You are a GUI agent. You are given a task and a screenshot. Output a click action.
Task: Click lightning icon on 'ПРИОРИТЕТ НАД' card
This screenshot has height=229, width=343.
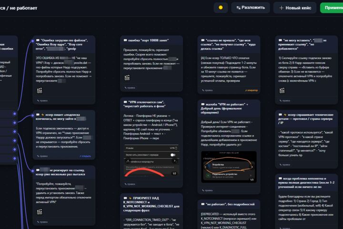click(130, 198)
